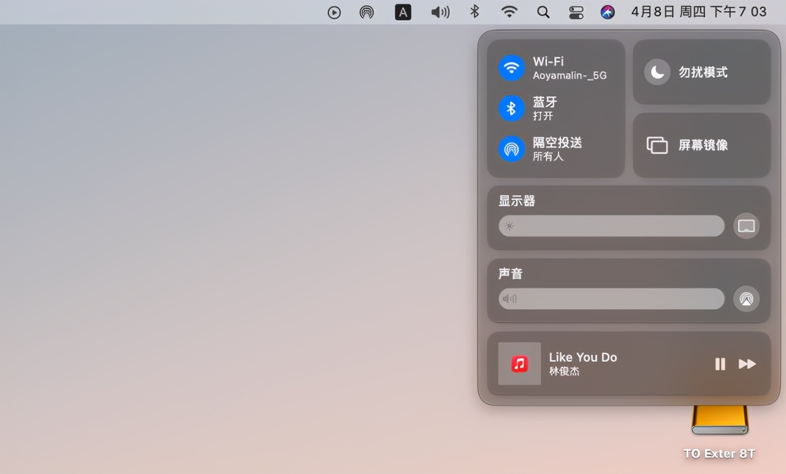Viewport: 786px width, 474px height.
Task: Open AirPlay audio output icon
Action: (746, 299)
